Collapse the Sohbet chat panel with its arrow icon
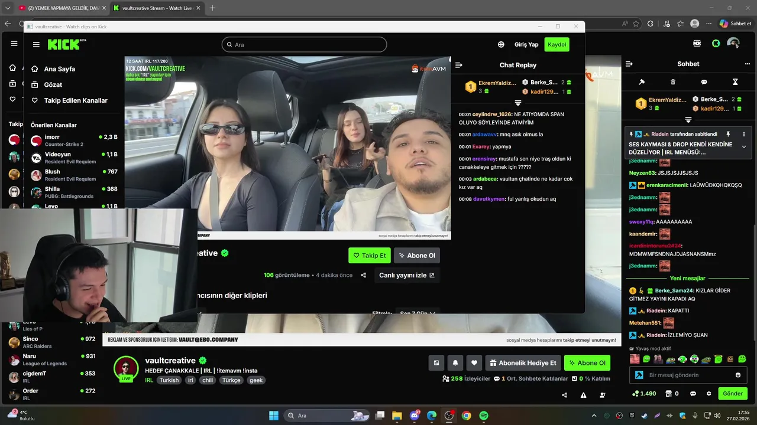 629,64
